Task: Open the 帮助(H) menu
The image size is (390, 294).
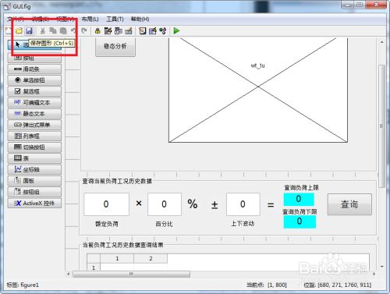Action: (140, 19)
